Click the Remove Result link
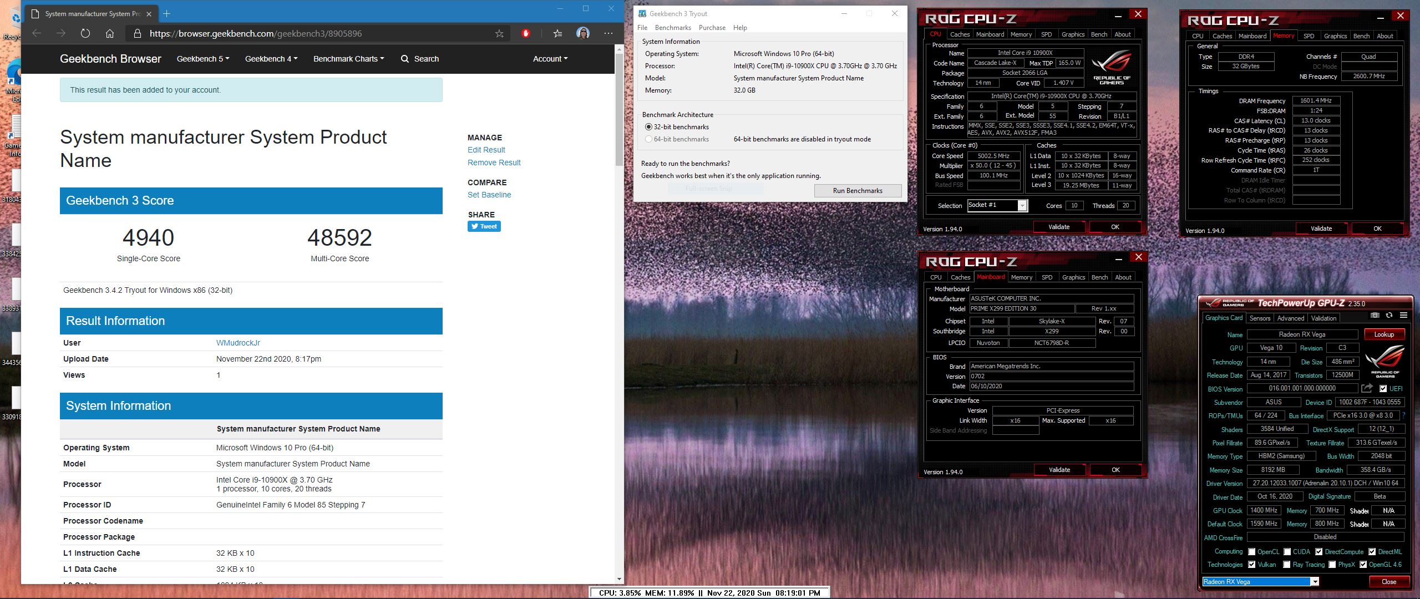 point(494,163)
